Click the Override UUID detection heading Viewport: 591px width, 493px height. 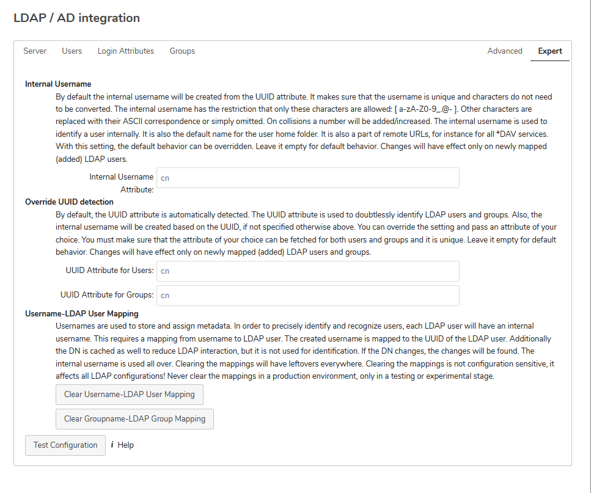point(68,202)
